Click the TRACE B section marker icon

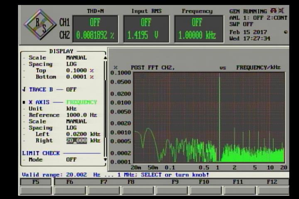(x=24, y=89)
